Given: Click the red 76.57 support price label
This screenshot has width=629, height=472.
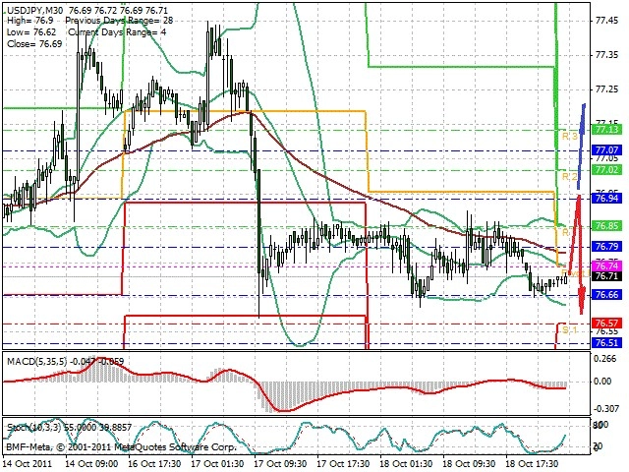Looking at the screenshot, I should tap(606, 324).
